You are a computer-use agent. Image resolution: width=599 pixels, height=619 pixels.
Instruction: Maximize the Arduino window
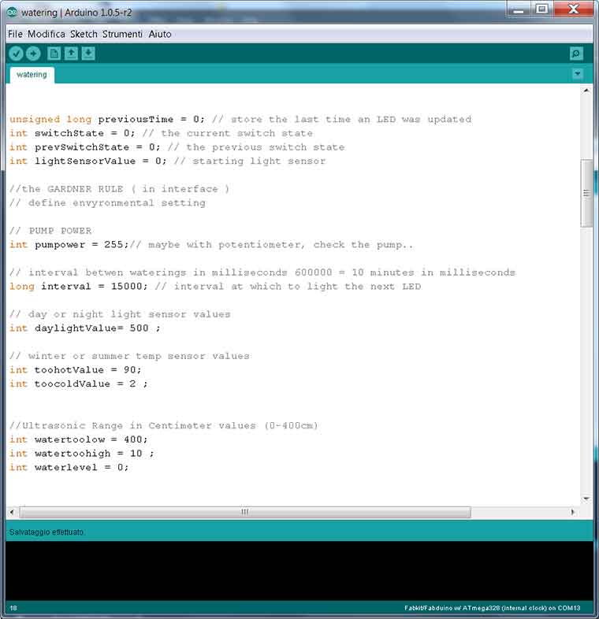click(x=541, y=9)
